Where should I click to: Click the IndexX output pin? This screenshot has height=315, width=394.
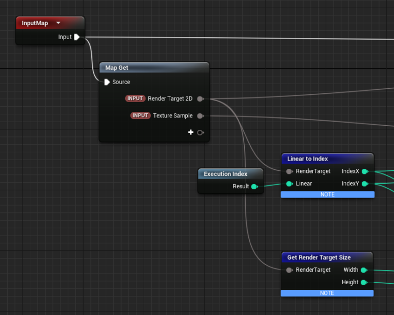(x=365, y=171)
